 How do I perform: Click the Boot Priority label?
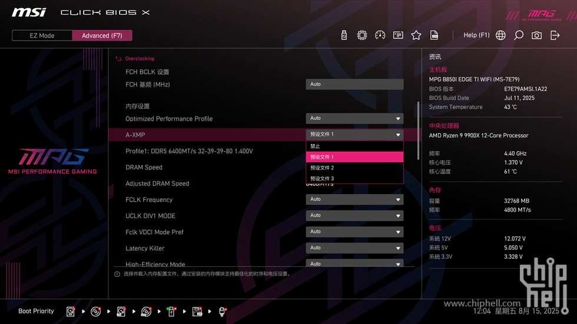click(x=36, y=311)
